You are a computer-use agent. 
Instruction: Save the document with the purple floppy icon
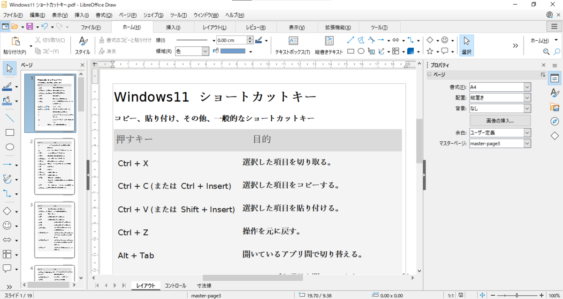click(30, 27)
